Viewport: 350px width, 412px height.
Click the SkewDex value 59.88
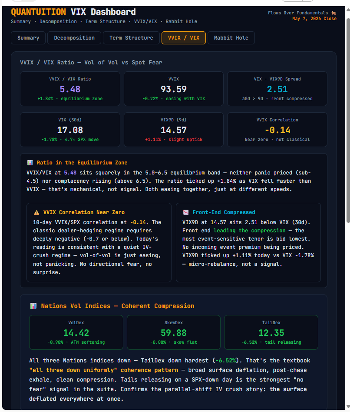pyautogui.click(x=174, y=333)
